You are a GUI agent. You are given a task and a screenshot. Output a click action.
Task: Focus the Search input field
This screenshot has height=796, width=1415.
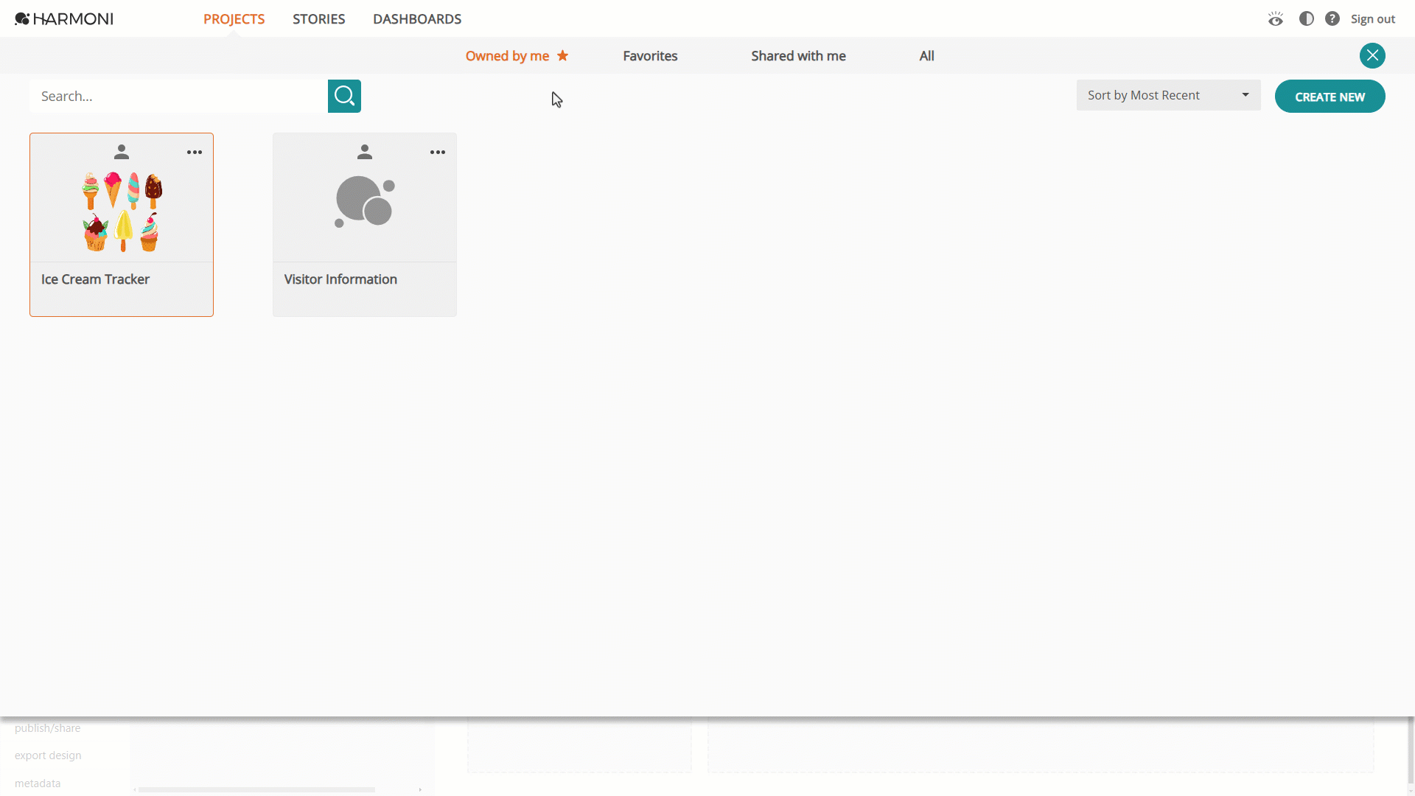pos(178,96)
